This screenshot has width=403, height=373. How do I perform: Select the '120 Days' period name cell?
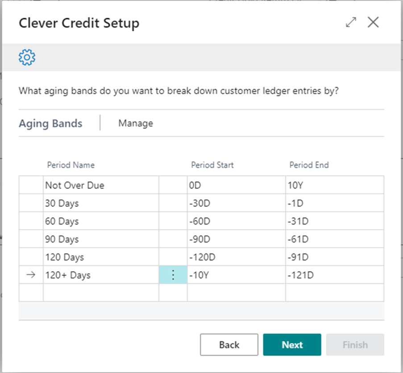coord(101,257)
